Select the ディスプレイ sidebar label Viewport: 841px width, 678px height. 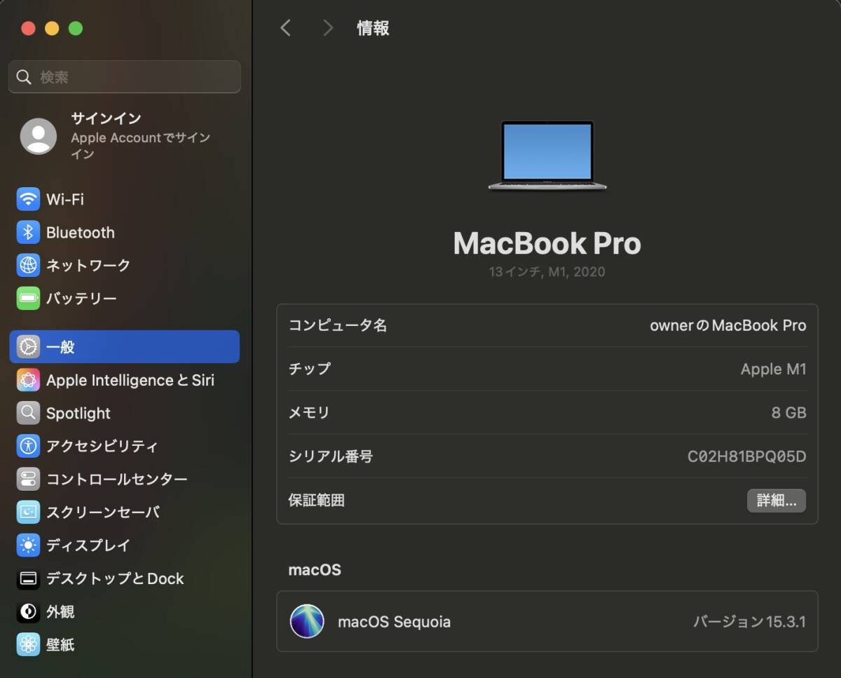point(88,545)
